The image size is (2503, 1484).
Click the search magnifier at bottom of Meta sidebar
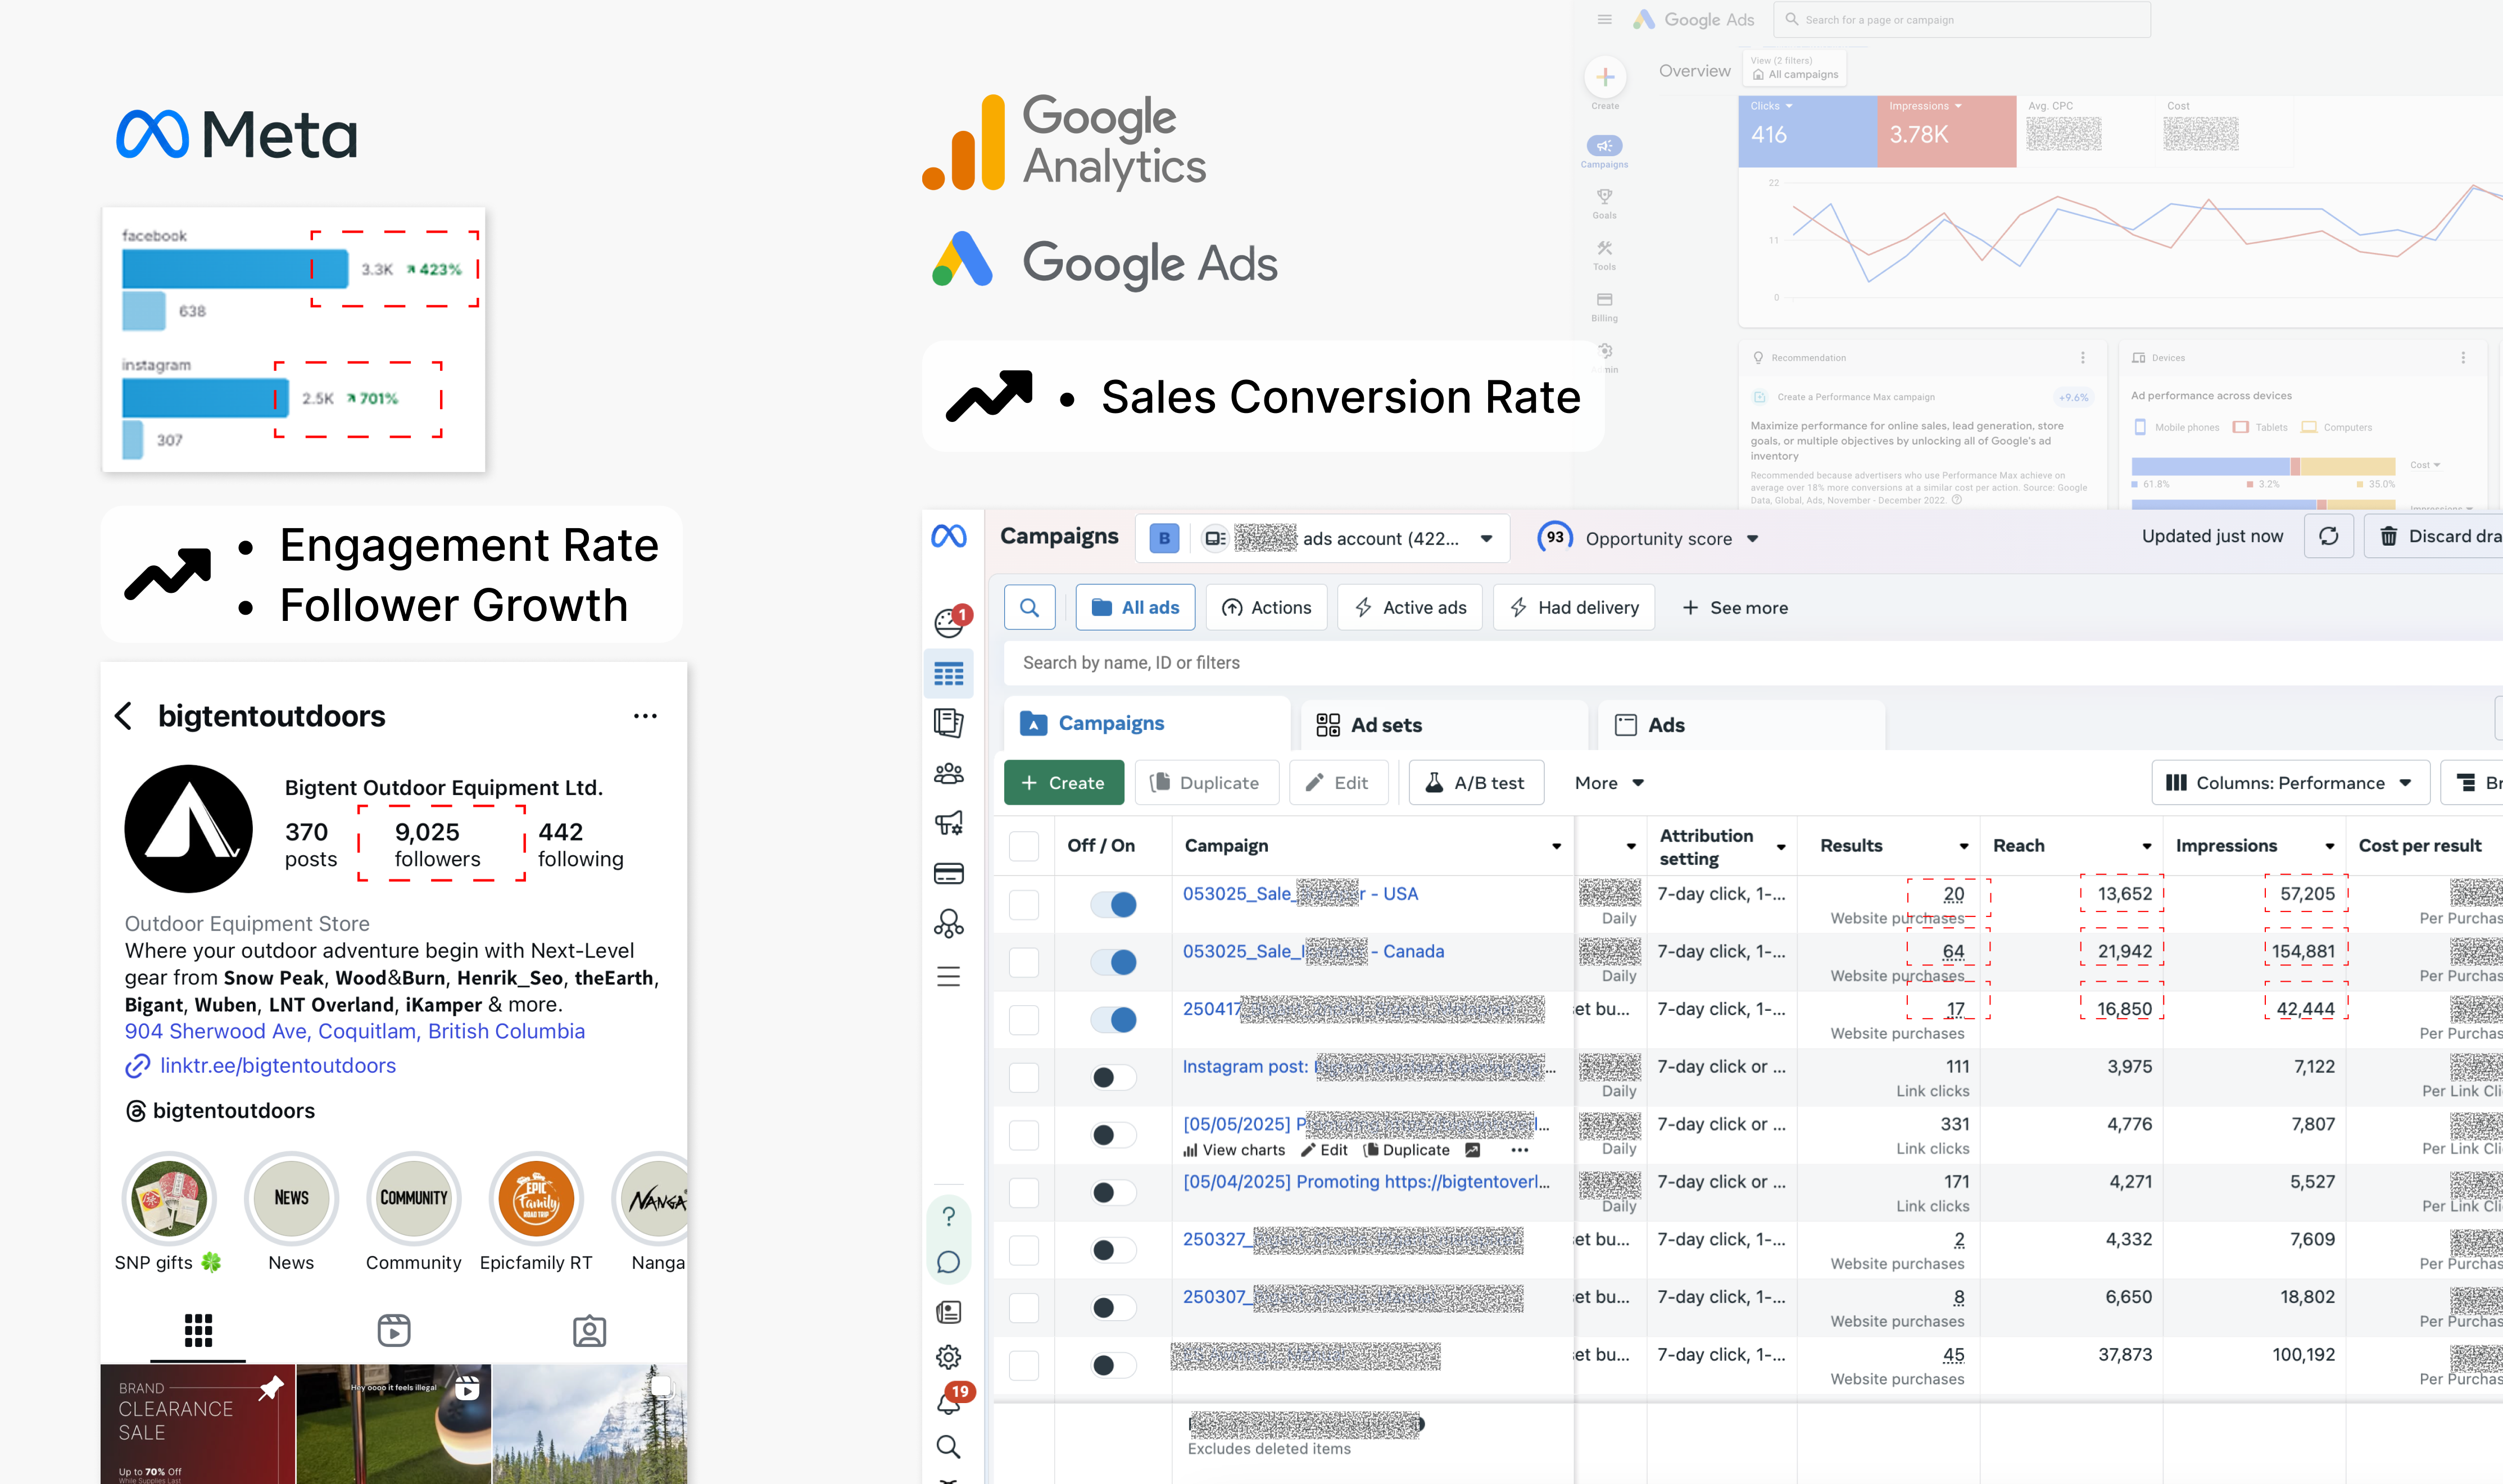pyautogui.click(x=948, y=1447)
